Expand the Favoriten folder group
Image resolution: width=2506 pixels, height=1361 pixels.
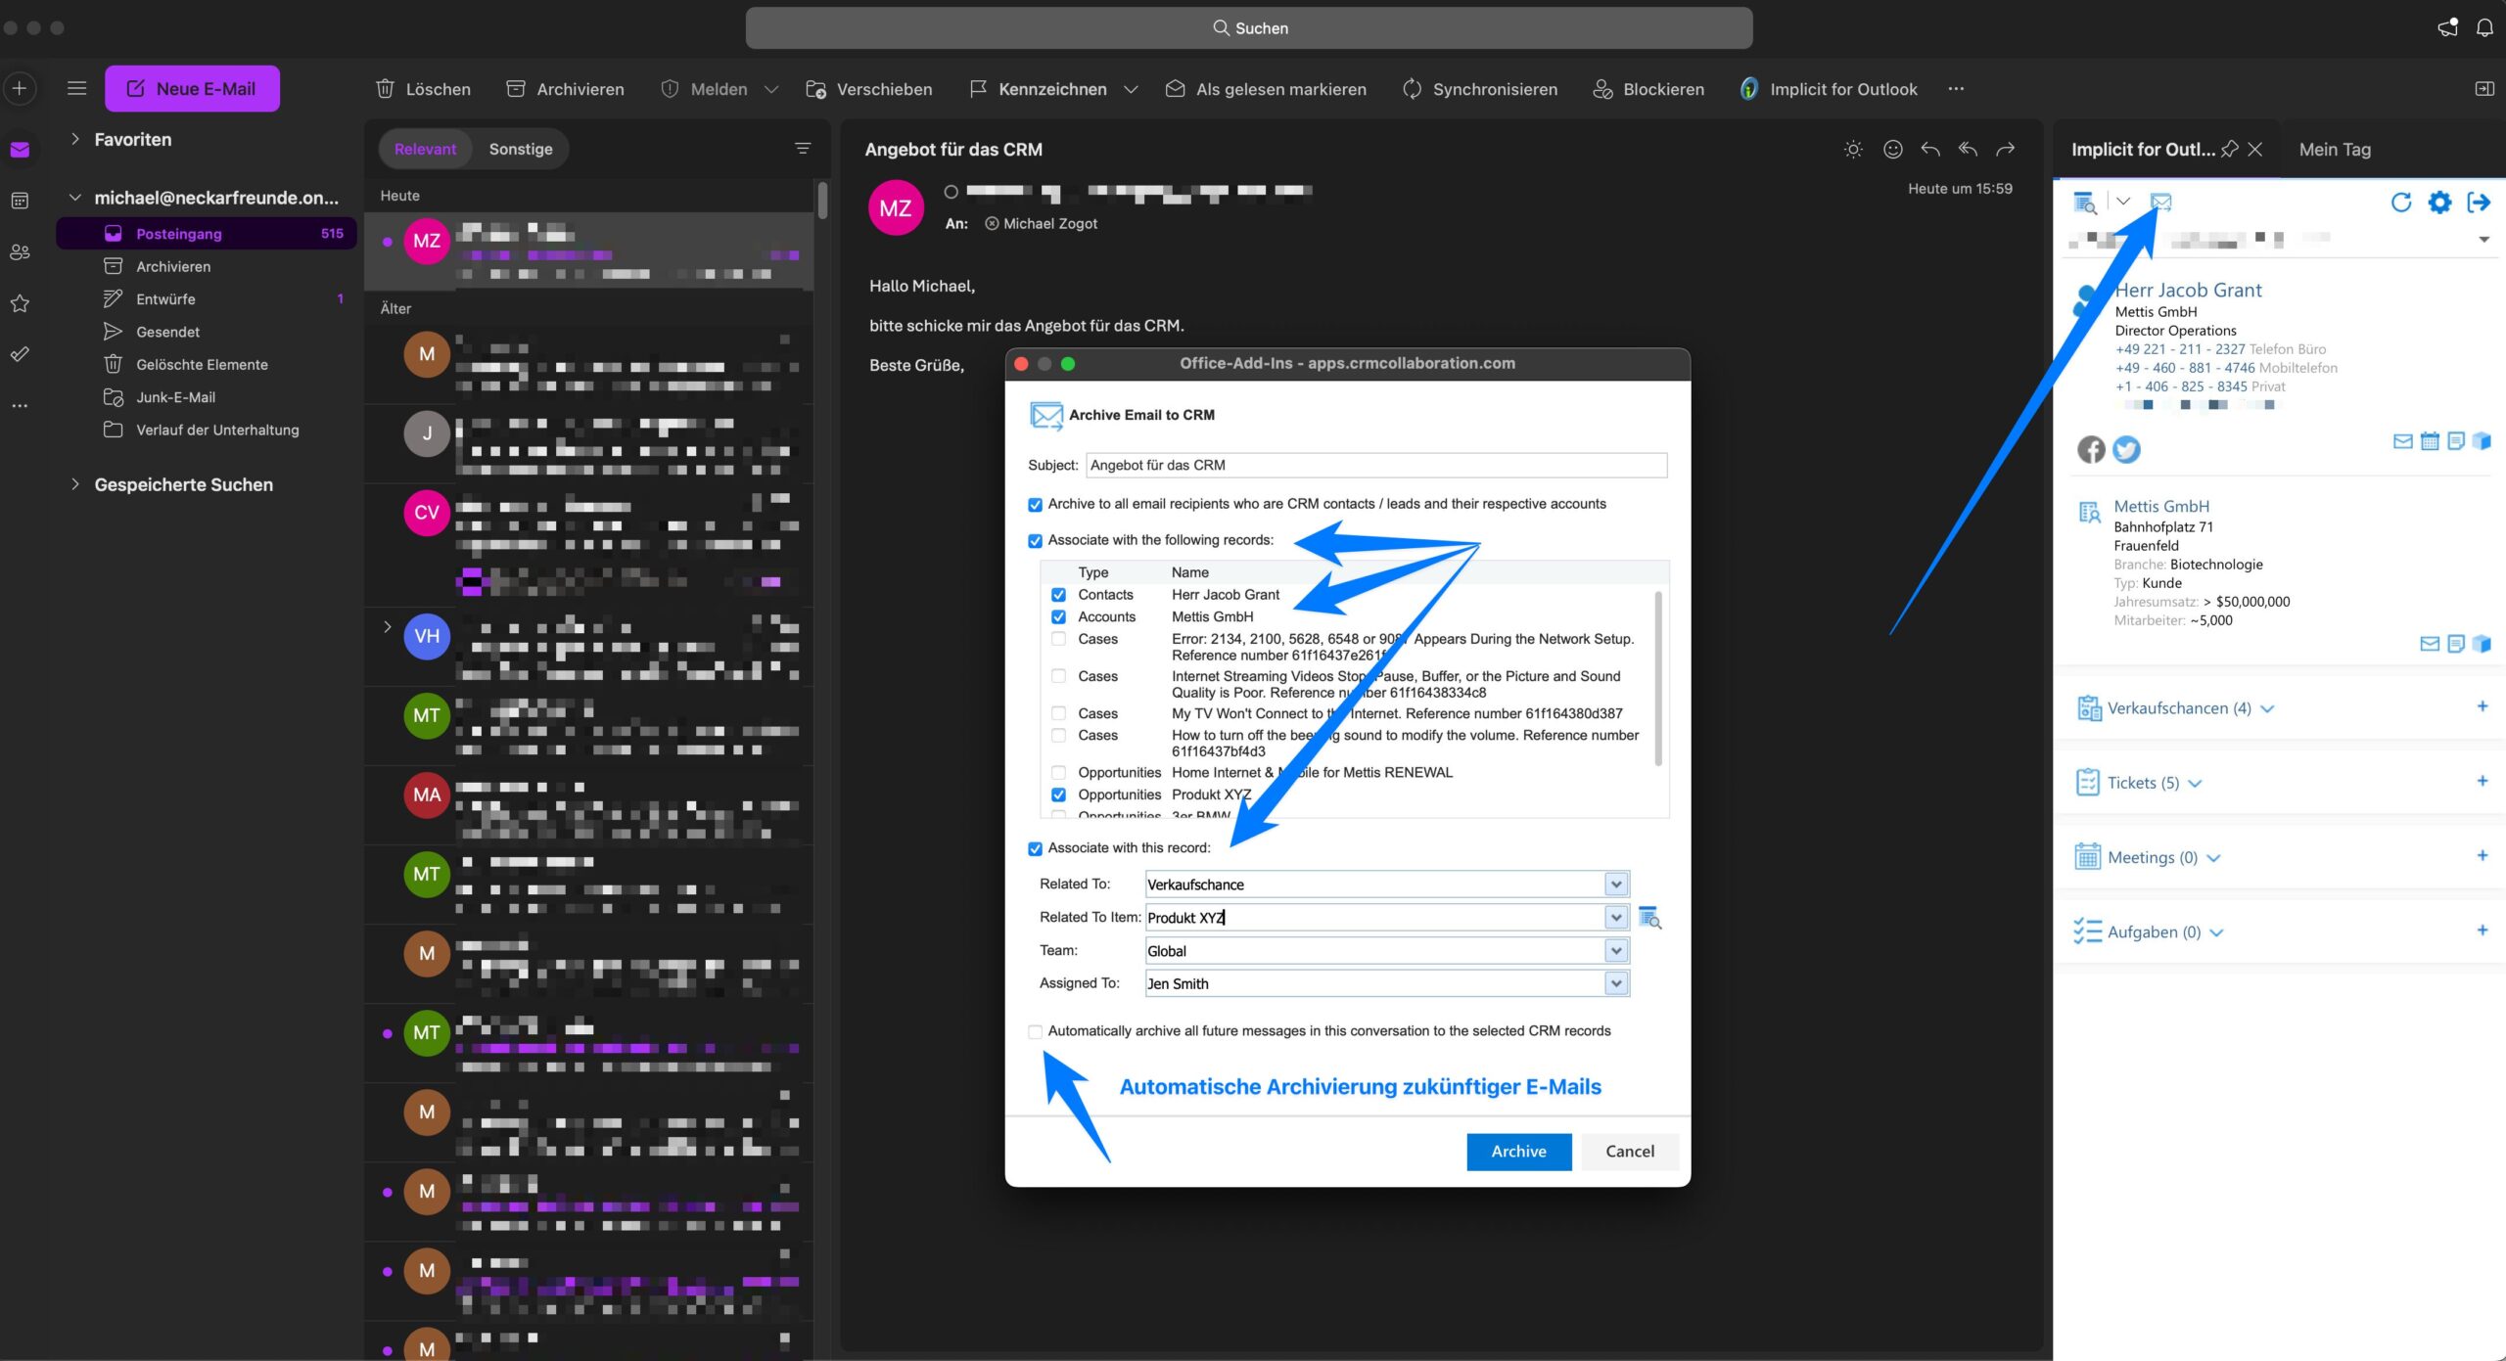coord(74,139)
